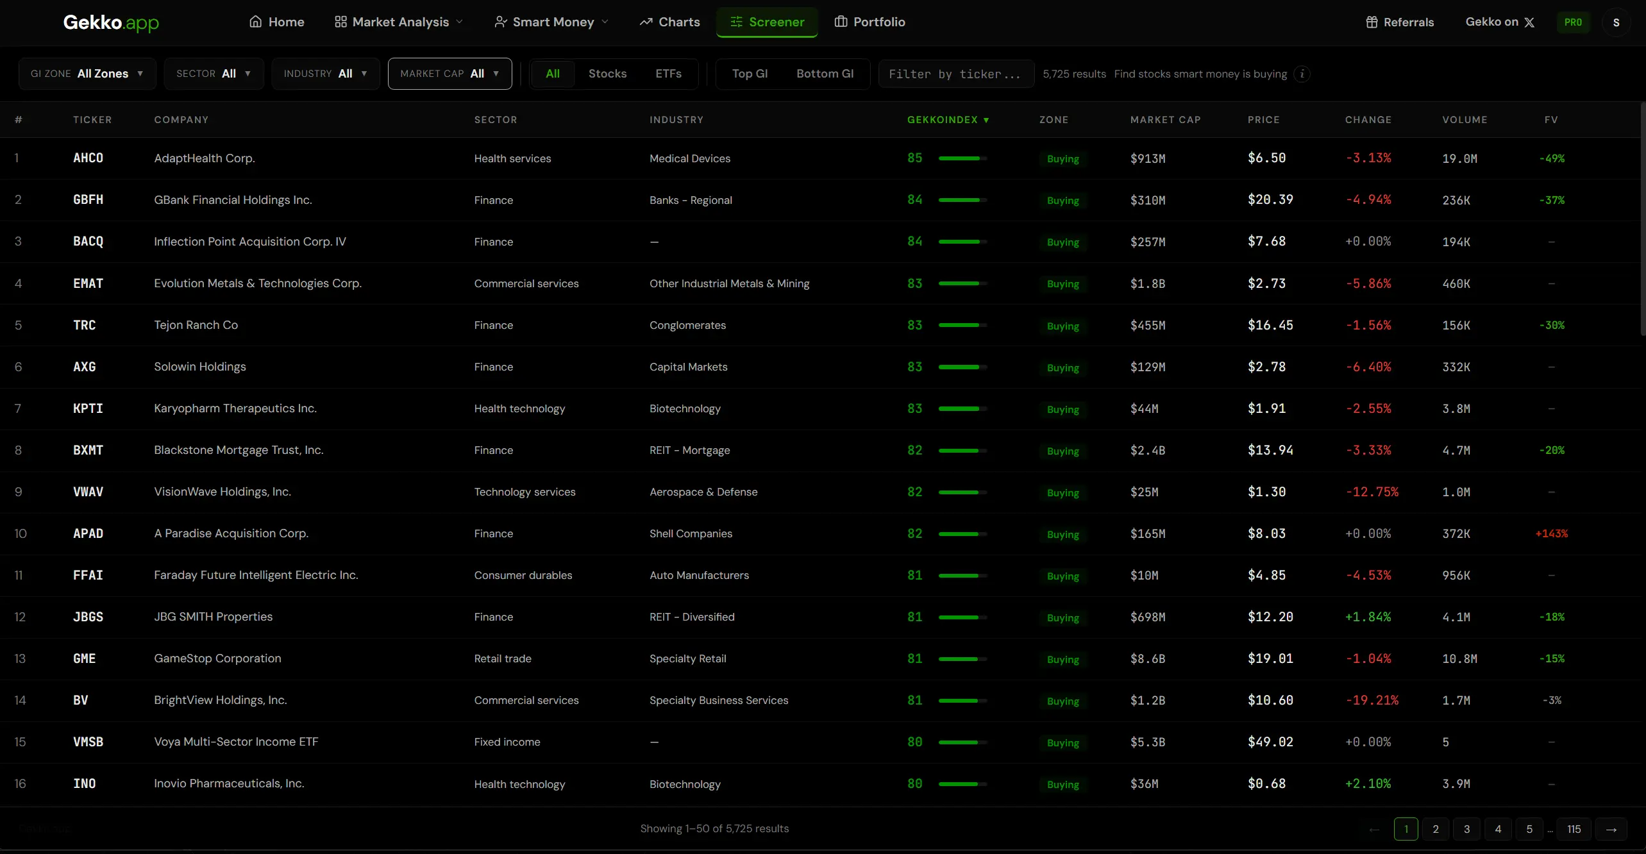Sort by the Market Cap column header

1165,120
